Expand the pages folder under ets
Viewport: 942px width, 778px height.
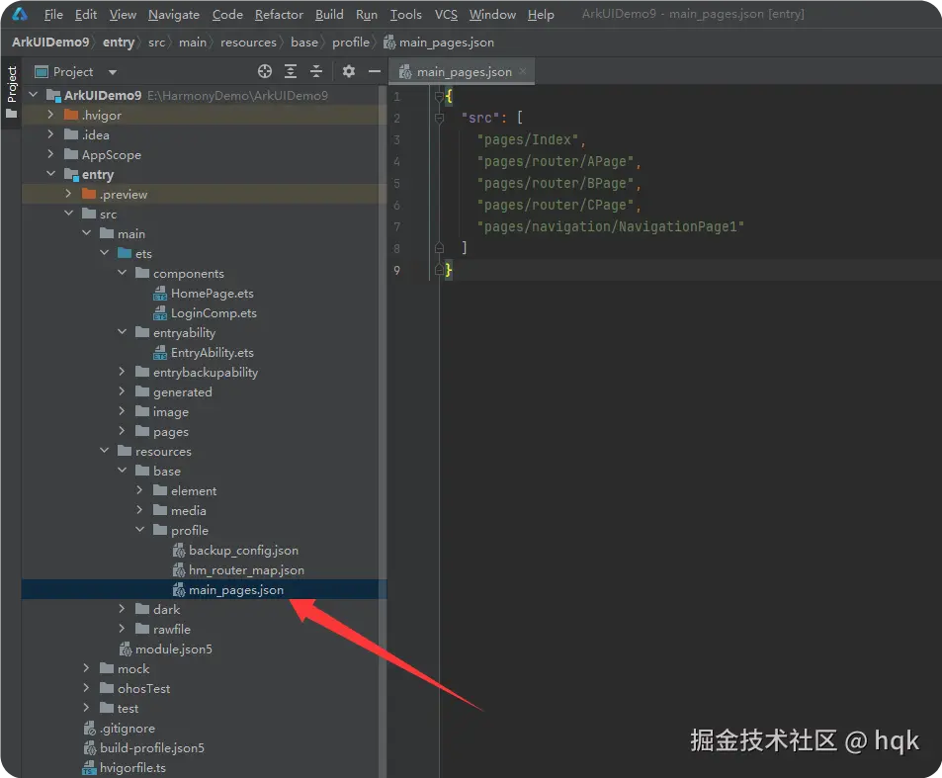click(x=122, y=431)
